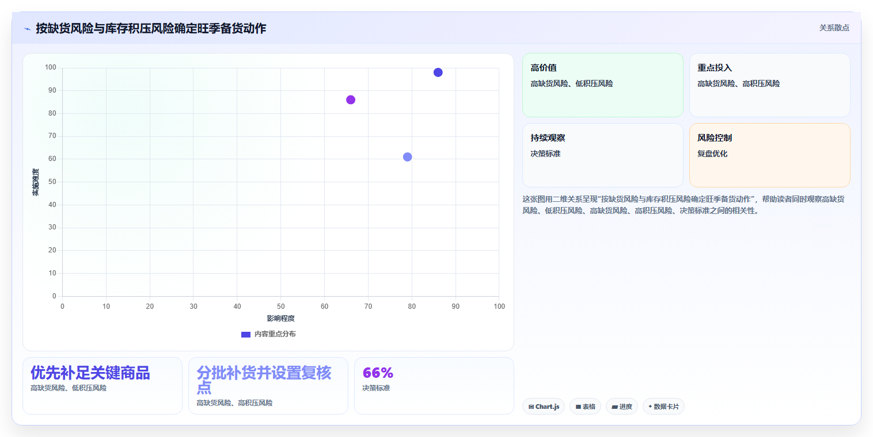Image resolution: width=873 pixels, height=437 pixels.
Task: Click the 表格 chip icon
Action: click(x=578, y=407)
